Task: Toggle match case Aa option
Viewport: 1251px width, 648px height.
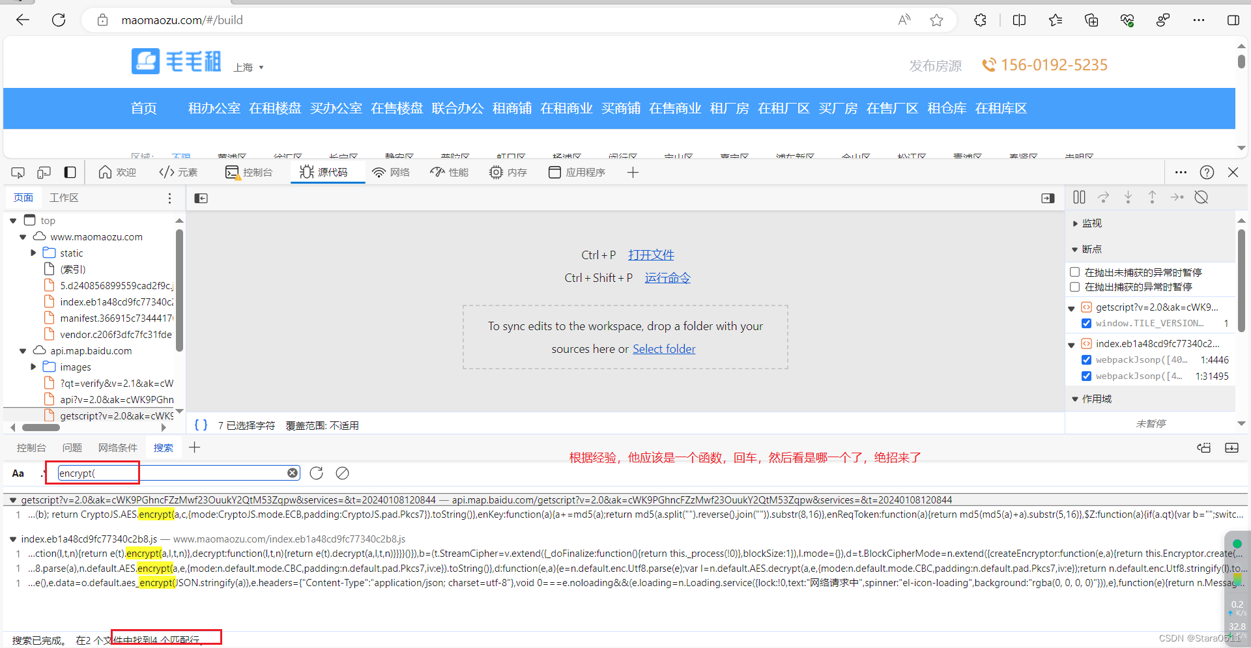Action: click(x=18, y=473)
